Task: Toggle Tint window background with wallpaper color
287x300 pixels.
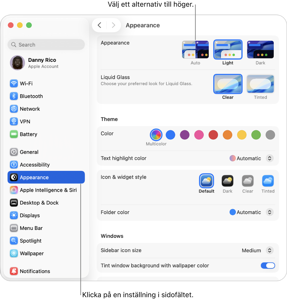Action: coord(268,265)
